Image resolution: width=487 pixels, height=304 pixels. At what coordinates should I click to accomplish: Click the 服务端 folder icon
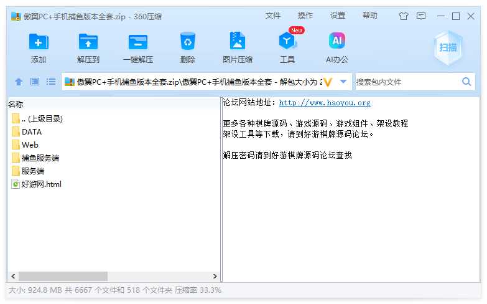click(x=16, y=171)
